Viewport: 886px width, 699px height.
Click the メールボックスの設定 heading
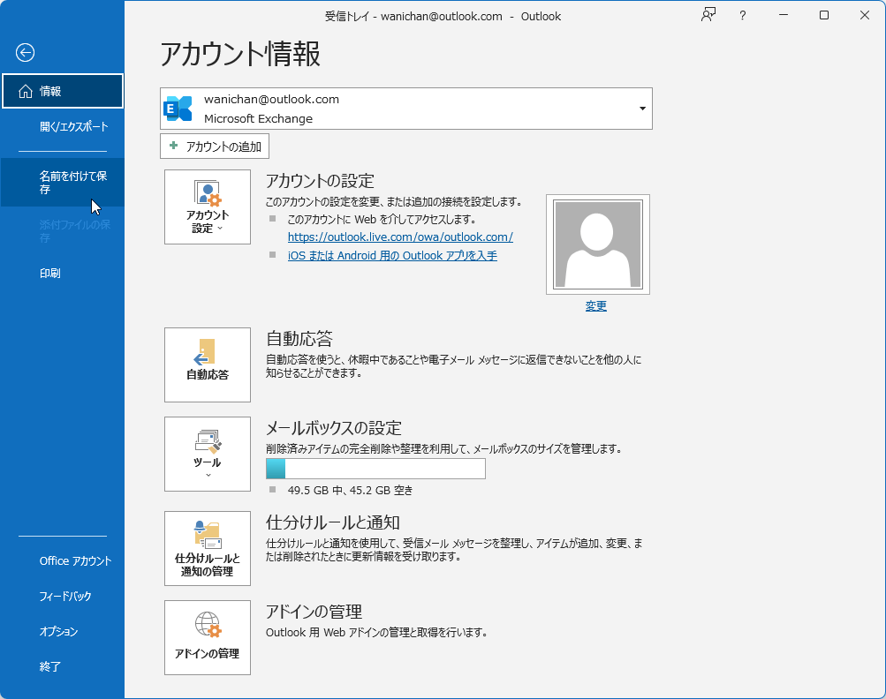[x=333, y=428]
